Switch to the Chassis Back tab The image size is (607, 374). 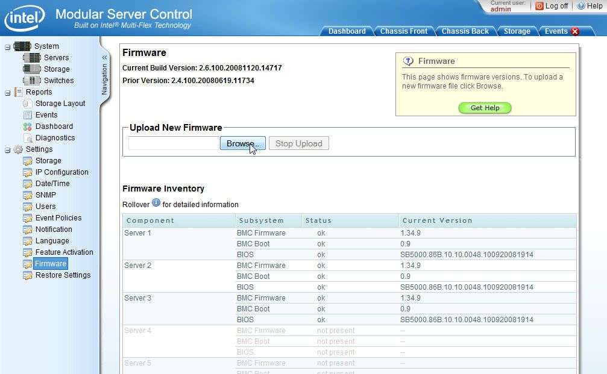tap(465, 31)
